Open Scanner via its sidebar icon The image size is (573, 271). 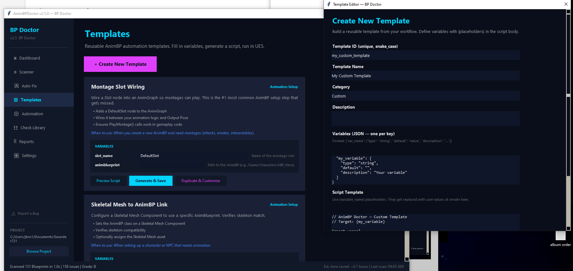[x=15, y=72]
